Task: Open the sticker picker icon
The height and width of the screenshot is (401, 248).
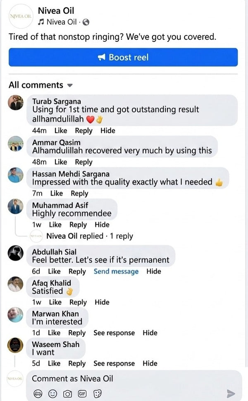Action: pos(98,394)
